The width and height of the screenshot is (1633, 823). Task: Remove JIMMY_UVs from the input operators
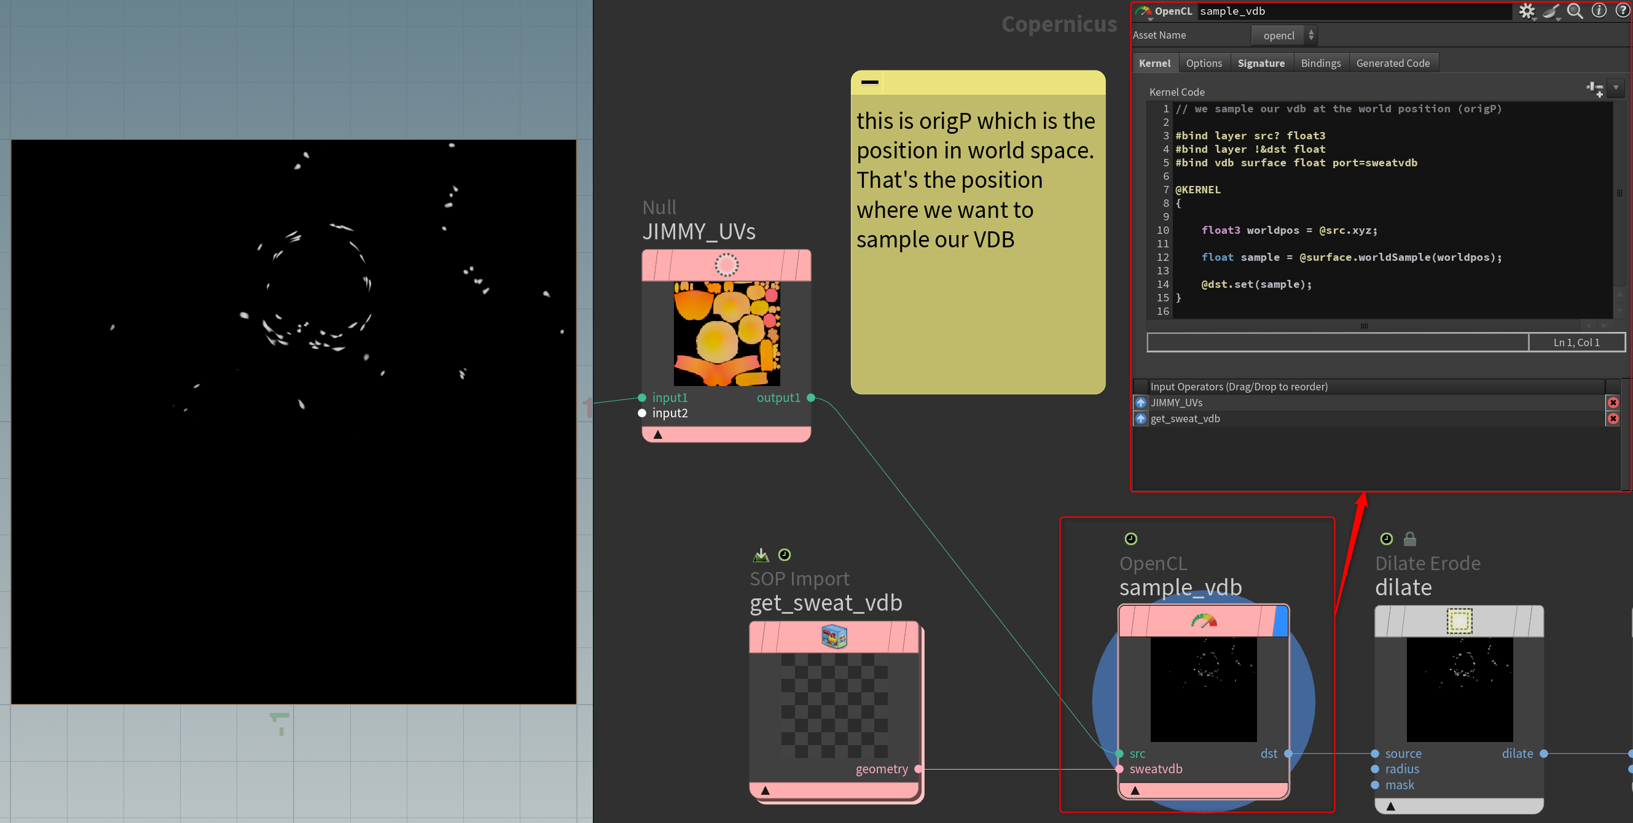(x=1613, y=403)
